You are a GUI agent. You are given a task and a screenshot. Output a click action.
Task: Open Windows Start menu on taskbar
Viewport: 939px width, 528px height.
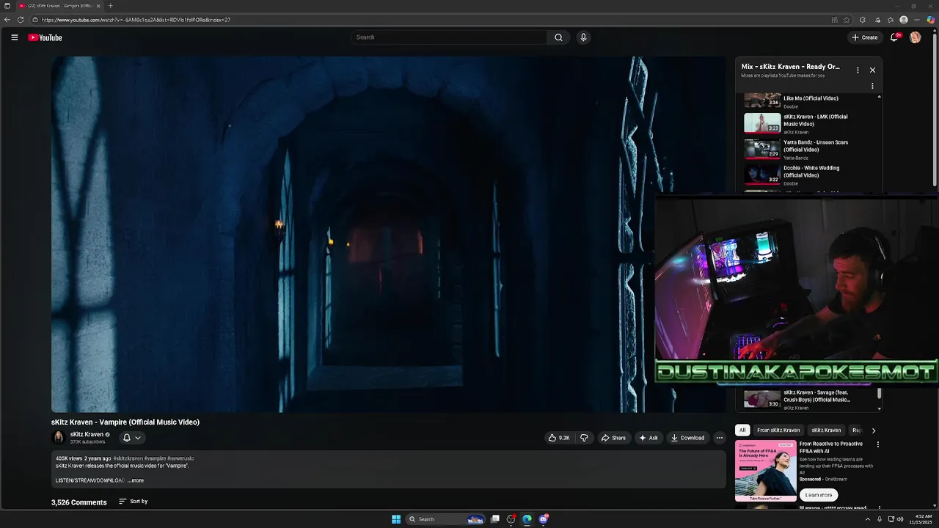396,519
